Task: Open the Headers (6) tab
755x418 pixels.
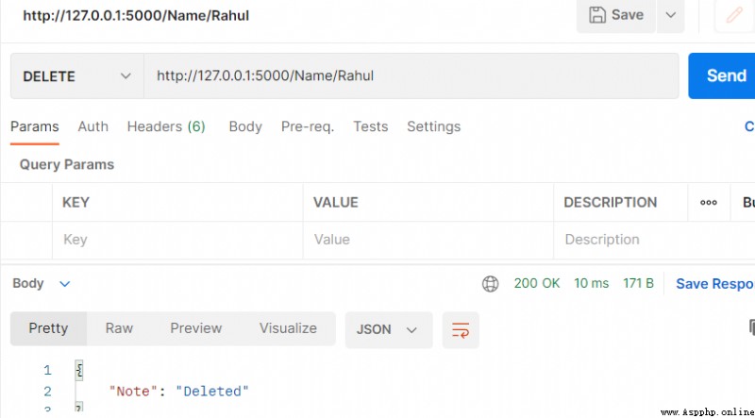Action: [x=166, y=126]
